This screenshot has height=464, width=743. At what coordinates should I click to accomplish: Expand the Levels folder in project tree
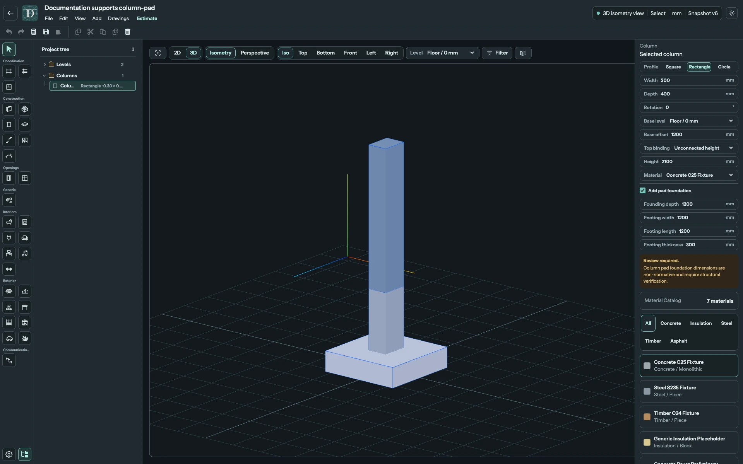(45, 65)
